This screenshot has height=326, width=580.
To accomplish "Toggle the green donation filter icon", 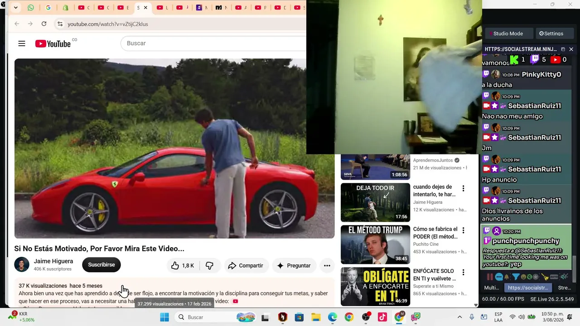I will click(529, 277).
